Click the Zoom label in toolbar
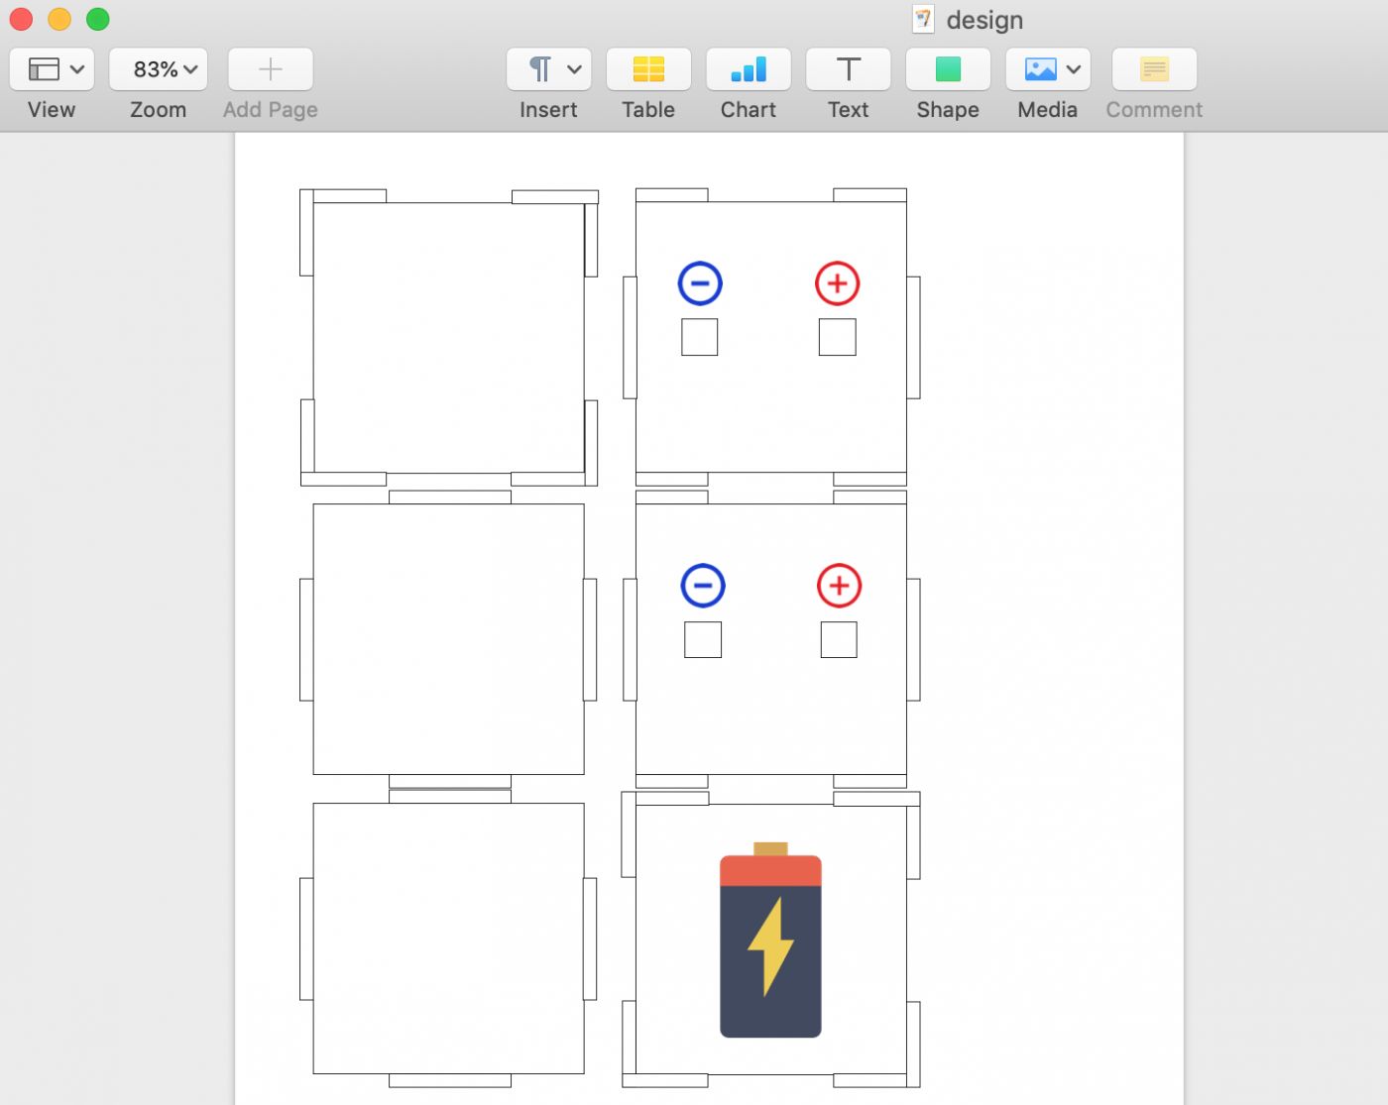The width and height of the screenshot is (1388, 1105). (x=159, y=110)
